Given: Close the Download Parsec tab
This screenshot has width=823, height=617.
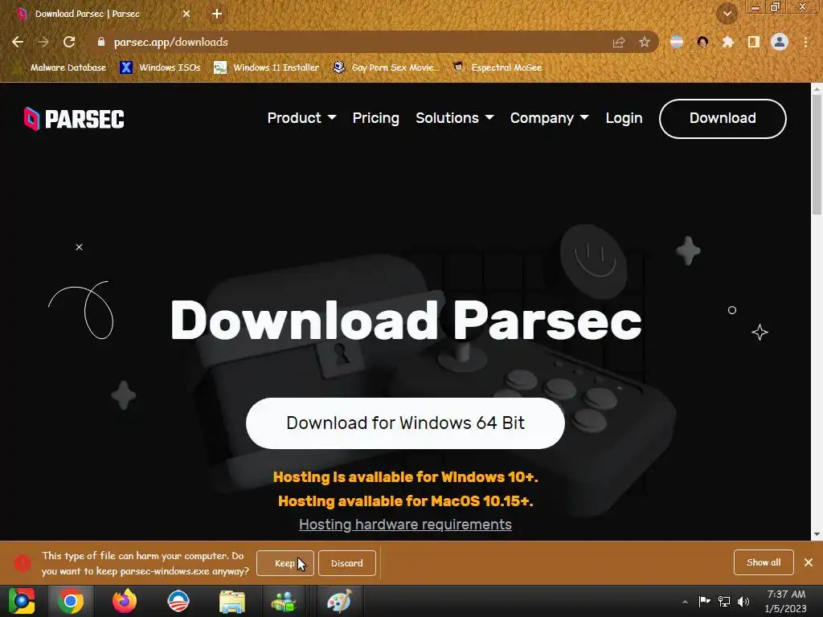Looking at the screenshot, I should click(186, 14).
